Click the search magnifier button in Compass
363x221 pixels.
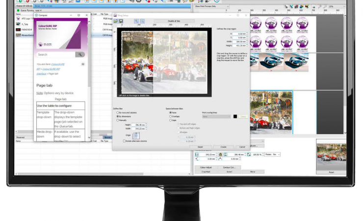tap(80, 55)
